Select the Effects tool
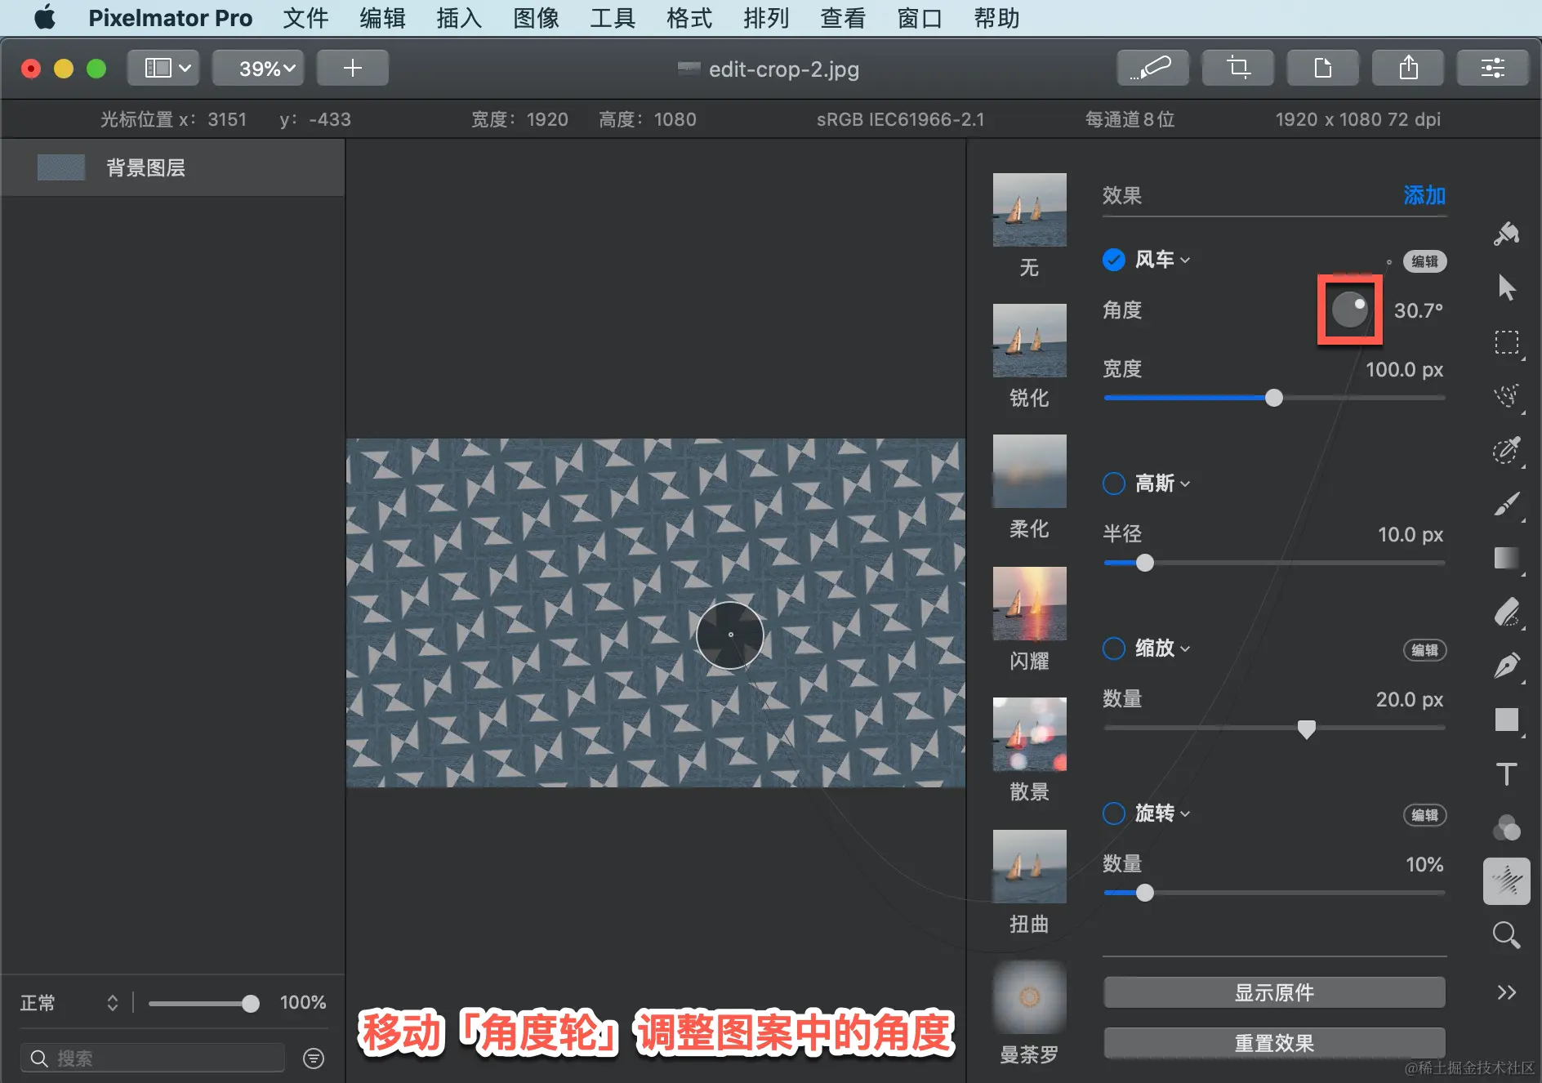 click(x=1506, y=881)
